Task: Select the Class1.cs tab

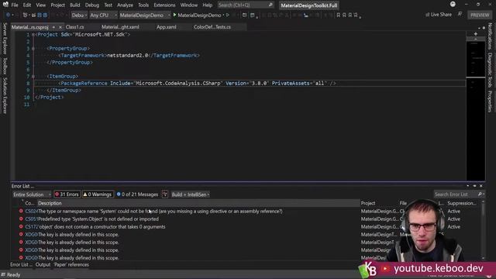Action: pyautogui.click(x=75, y=27)
